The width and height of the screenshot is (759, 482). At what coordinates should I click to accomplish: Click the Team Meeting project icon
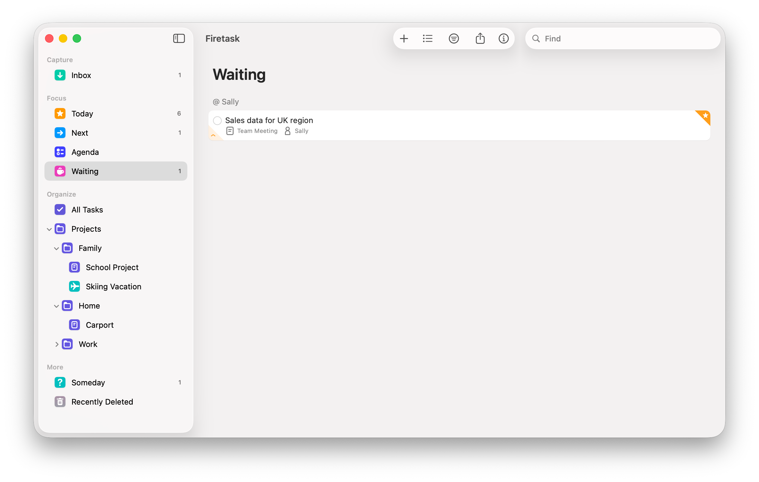point(230,131)
